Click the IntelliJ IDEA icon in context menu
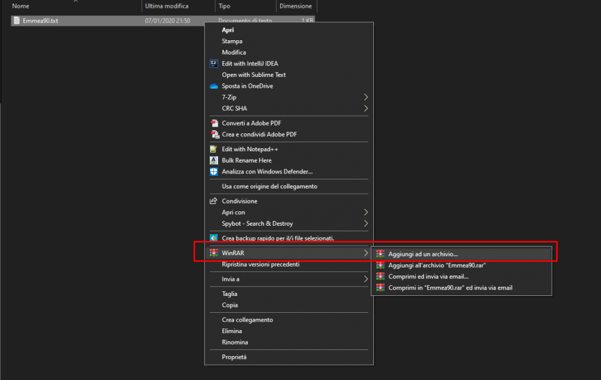 click(213, 64)
